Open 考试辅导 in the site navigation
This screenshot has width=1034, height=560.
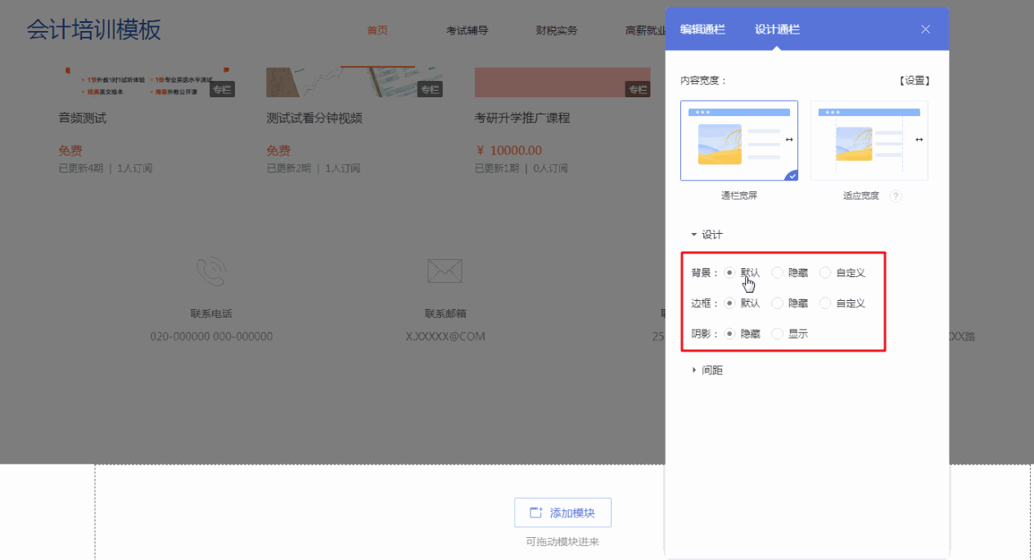tap(467, 31)
